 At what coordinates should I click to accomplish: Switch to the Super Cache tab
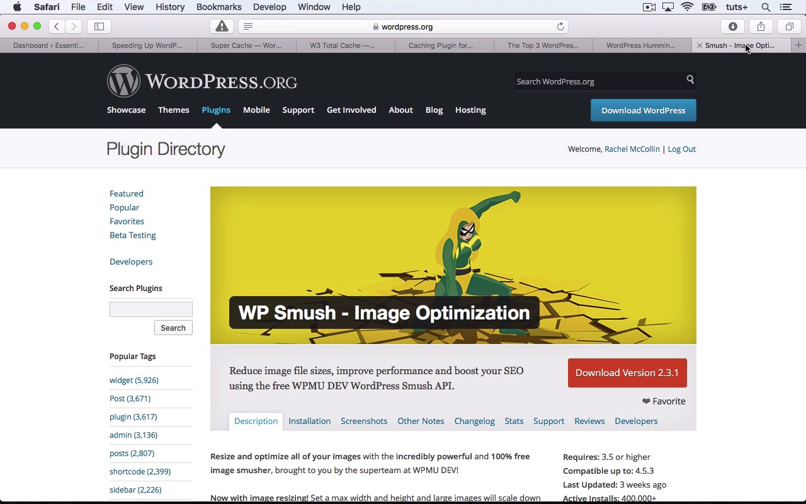[x=247, y=45]
